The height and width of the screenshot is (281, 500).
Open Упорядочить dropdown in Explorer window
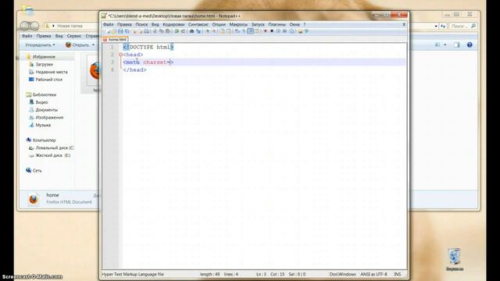pyautogui.click(x=40, y=45)
